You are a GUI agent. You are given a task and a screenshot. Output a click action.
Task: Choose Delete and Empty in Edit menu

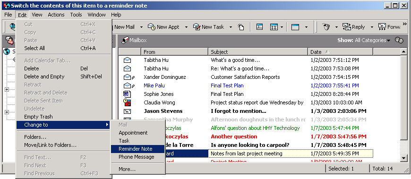pyautogui.click(x=64, y=77)
